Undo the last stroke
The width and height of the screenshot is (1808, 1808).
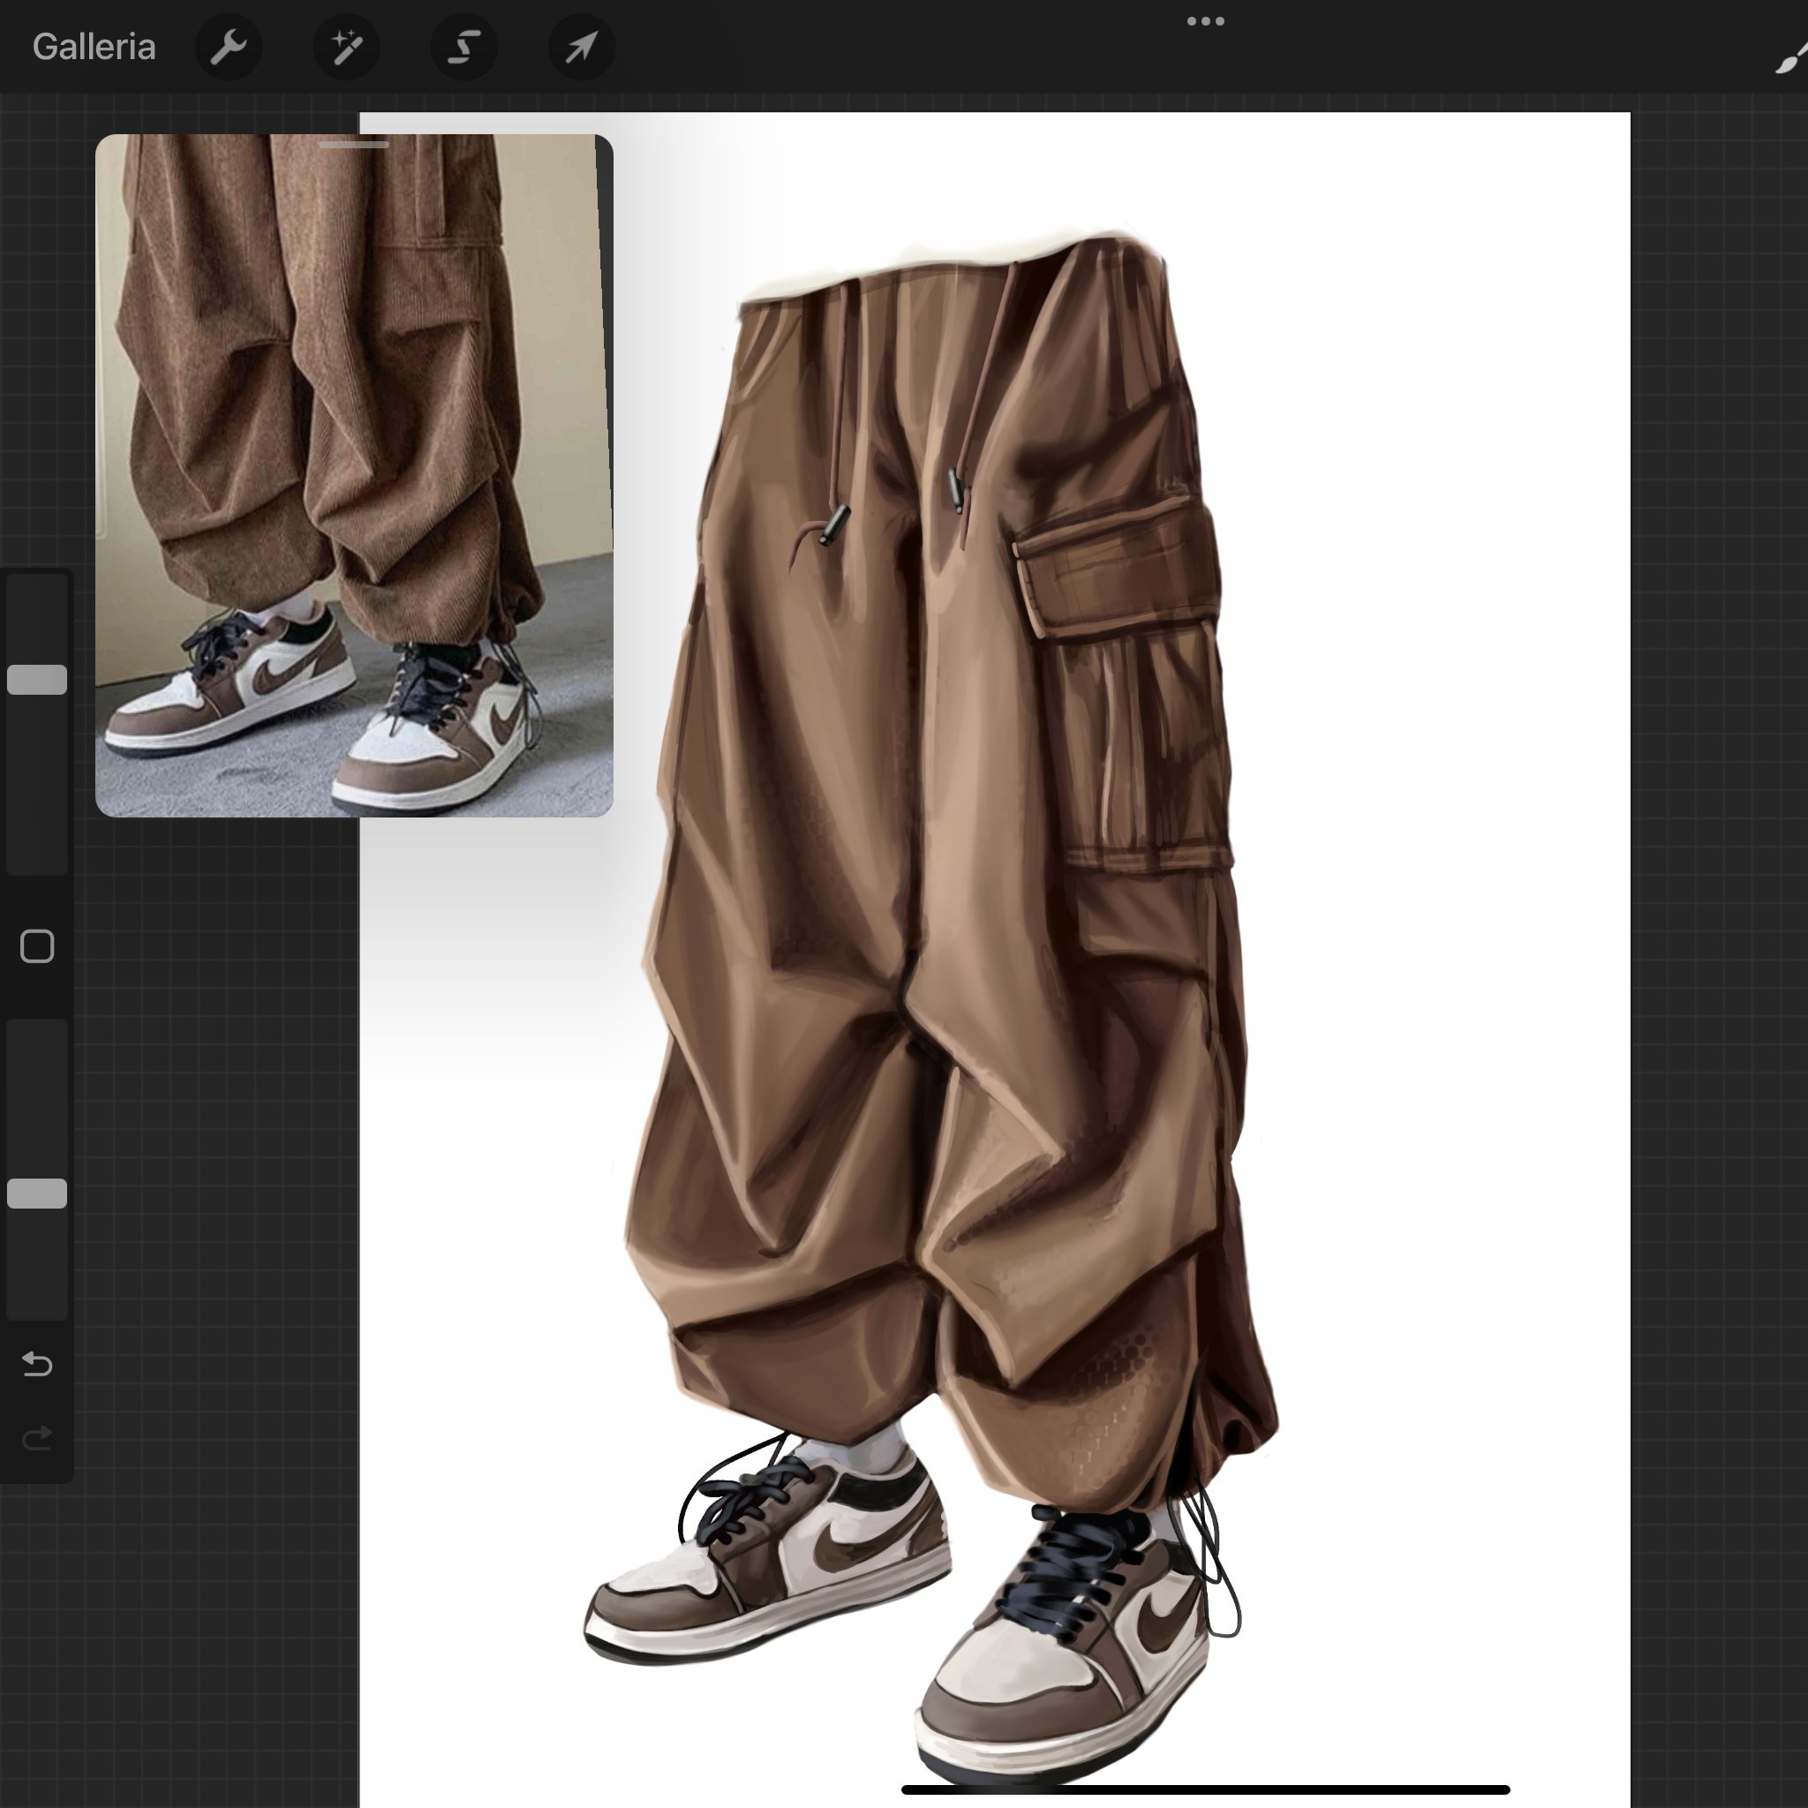(x=37, y=1363)
